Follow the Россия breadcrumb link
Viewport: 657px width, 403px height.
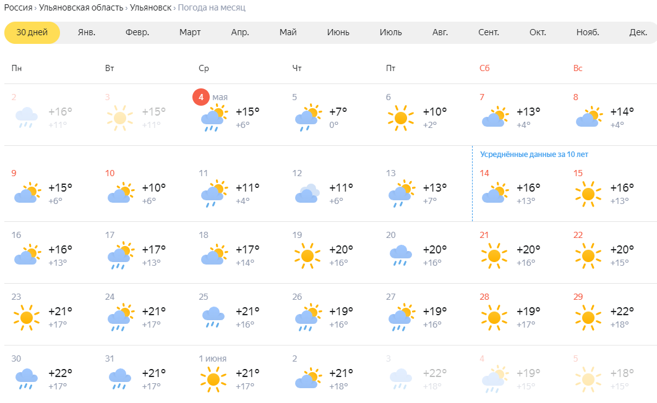tap(18, 7)
